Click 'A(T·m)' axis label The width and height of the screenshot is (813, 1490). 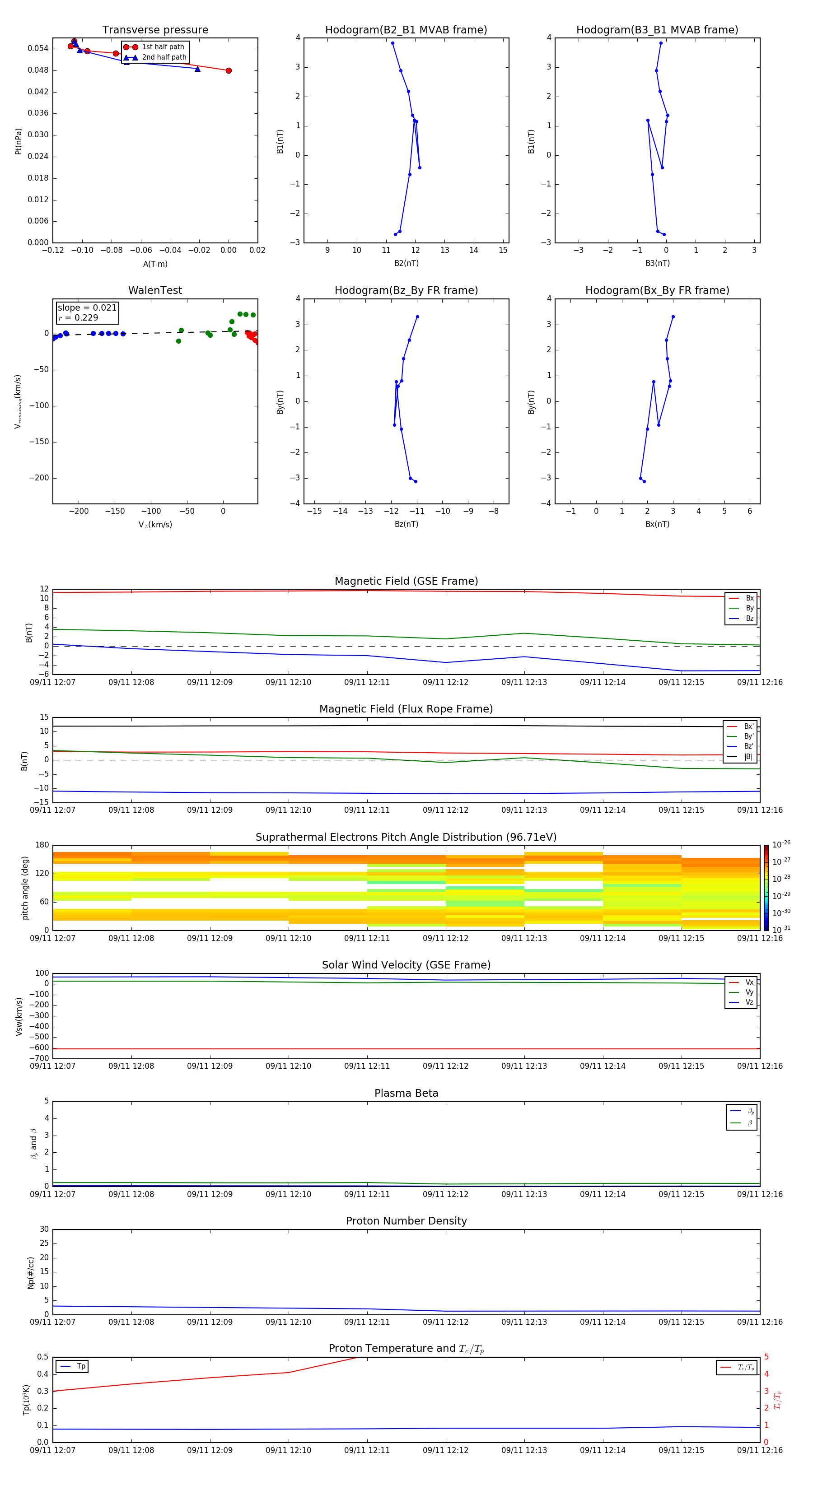[155, 264]
